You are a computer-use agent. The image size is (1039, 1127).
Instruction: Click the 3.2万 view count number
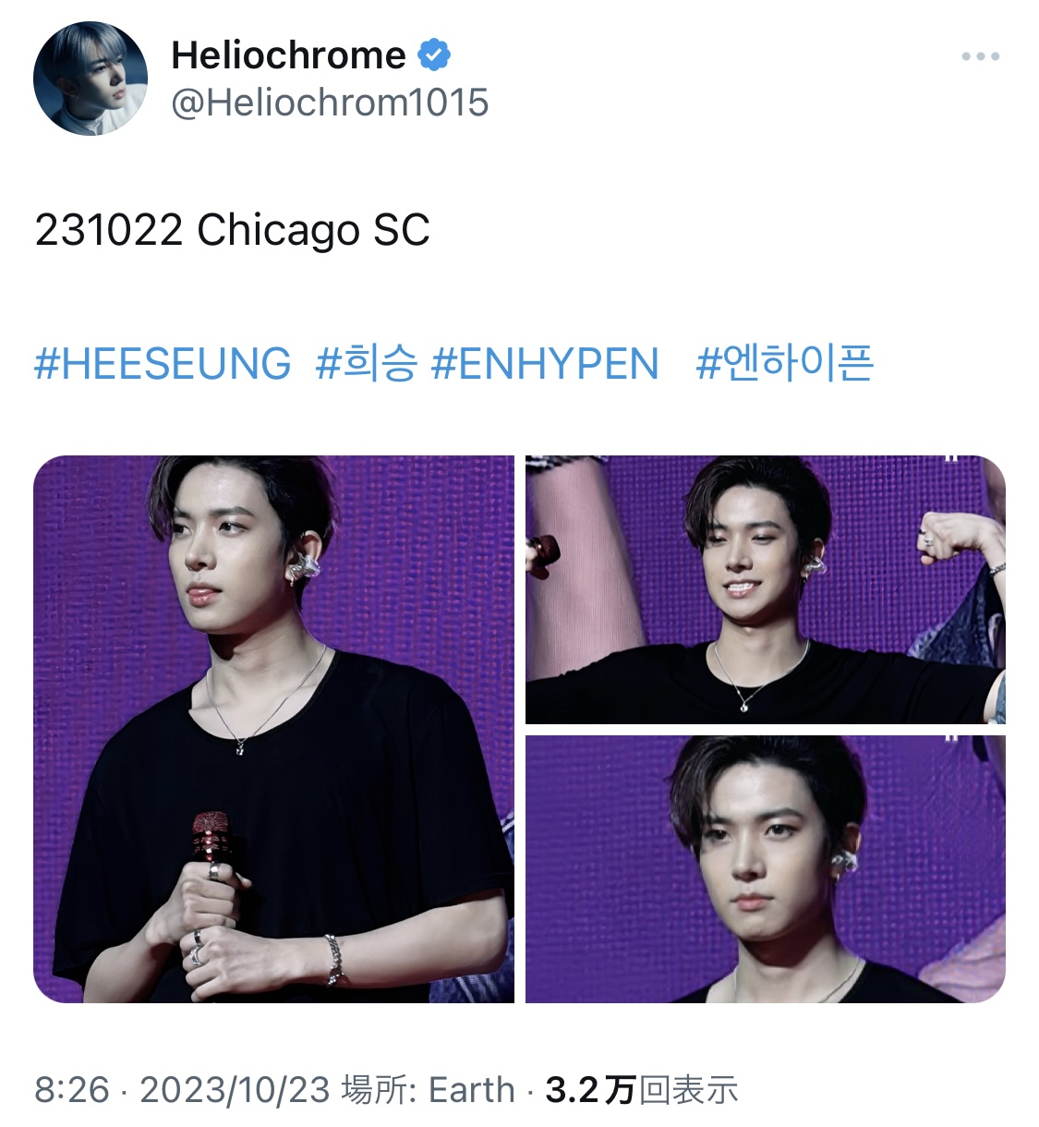(590, 1090)
